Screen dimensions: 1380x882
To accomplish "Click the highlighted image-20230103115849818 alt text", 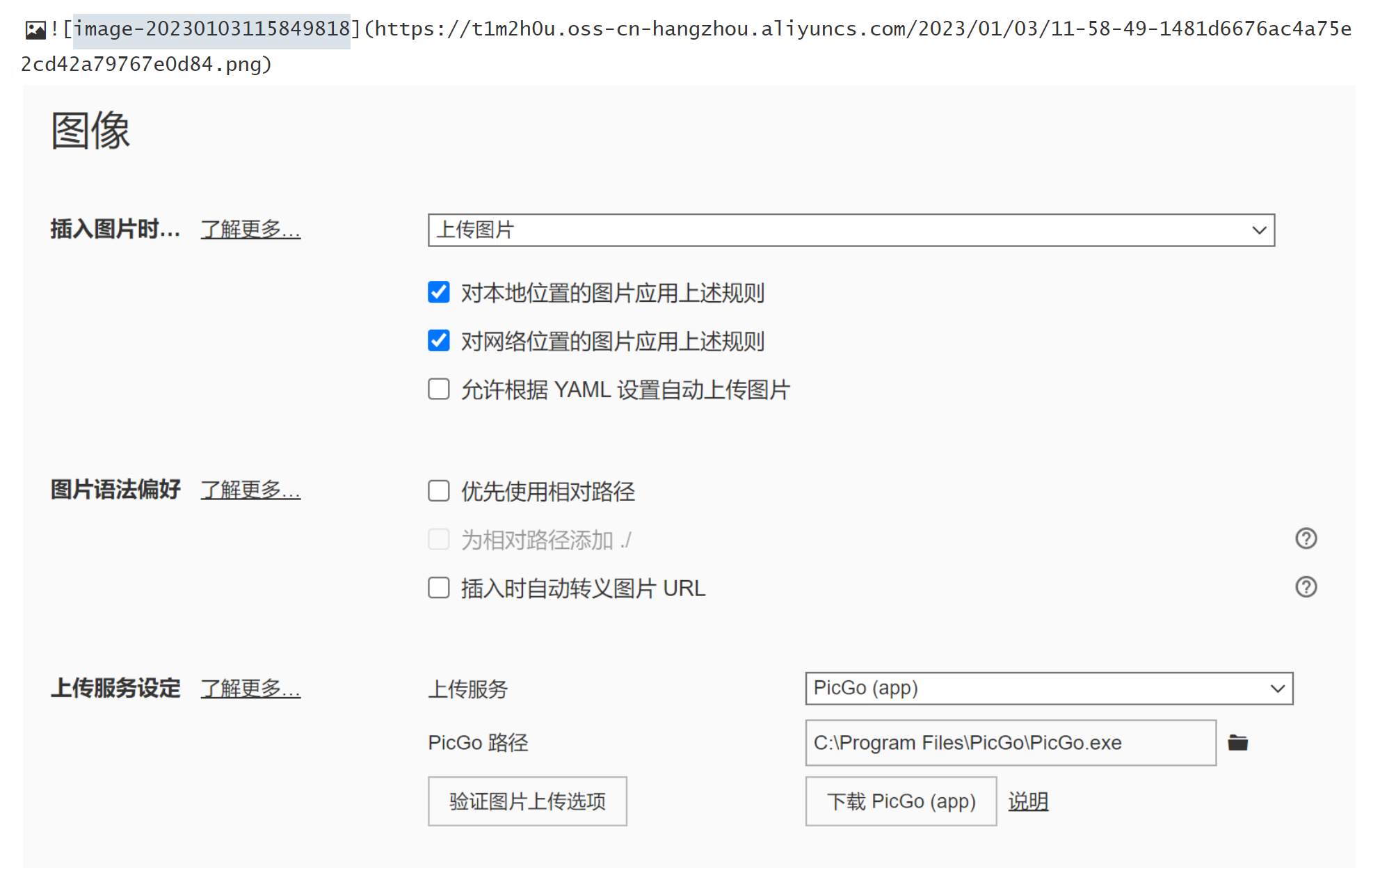I will 212,29.
